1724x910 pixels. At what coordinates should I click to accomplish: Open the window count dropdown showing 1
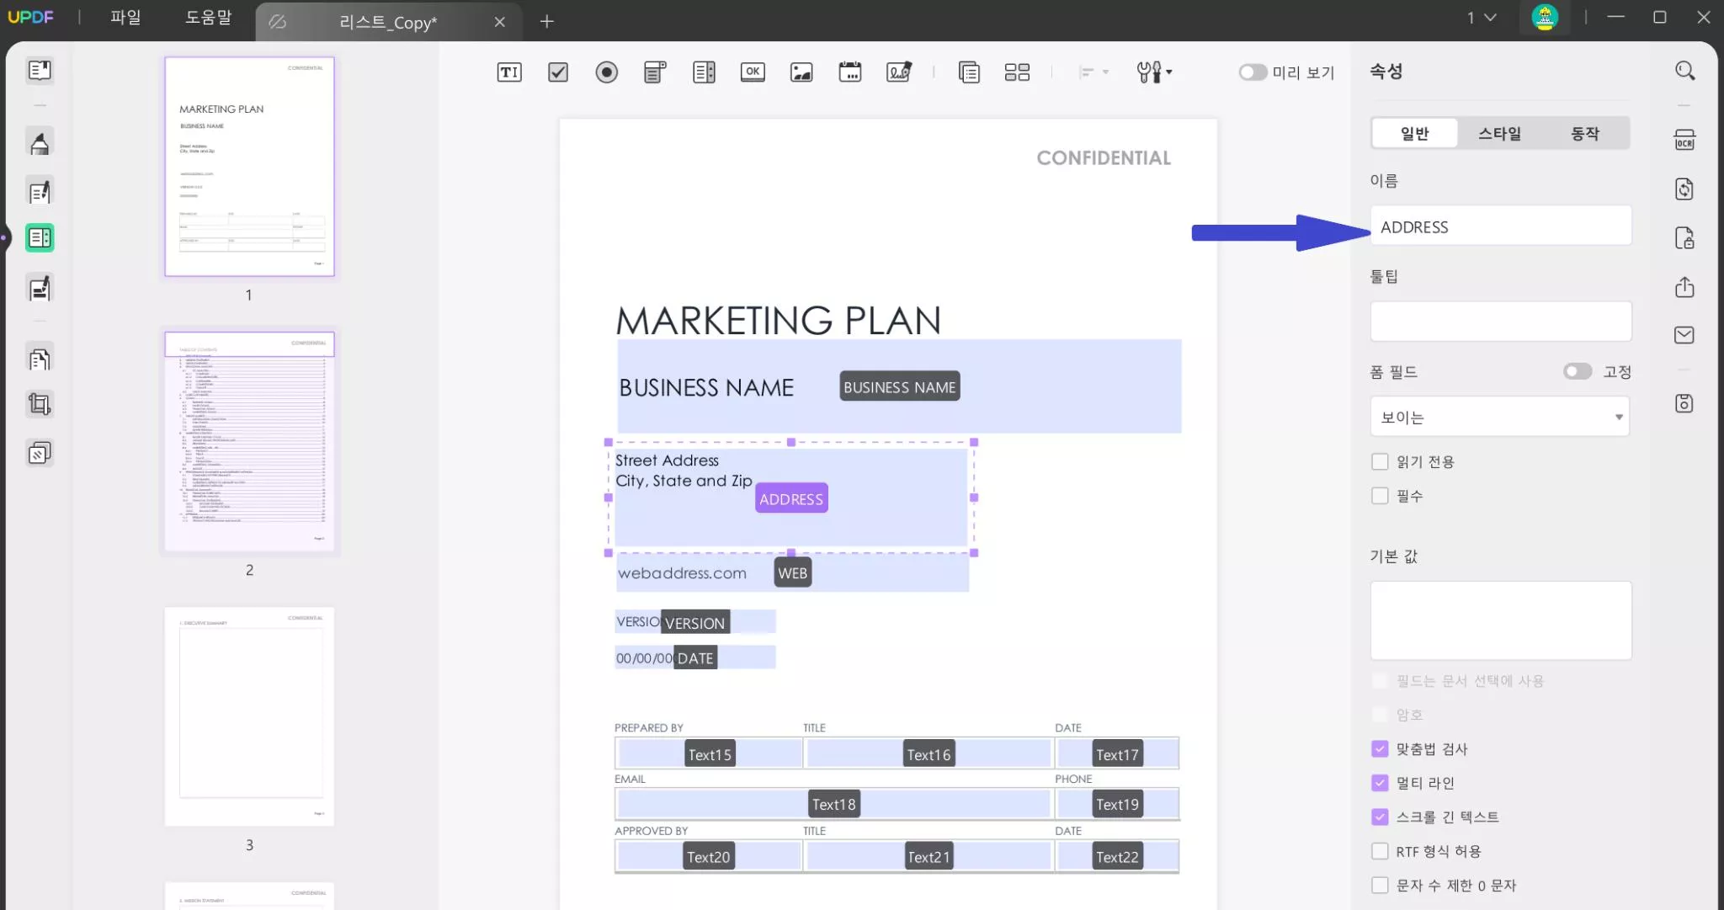coord(1482,18)
